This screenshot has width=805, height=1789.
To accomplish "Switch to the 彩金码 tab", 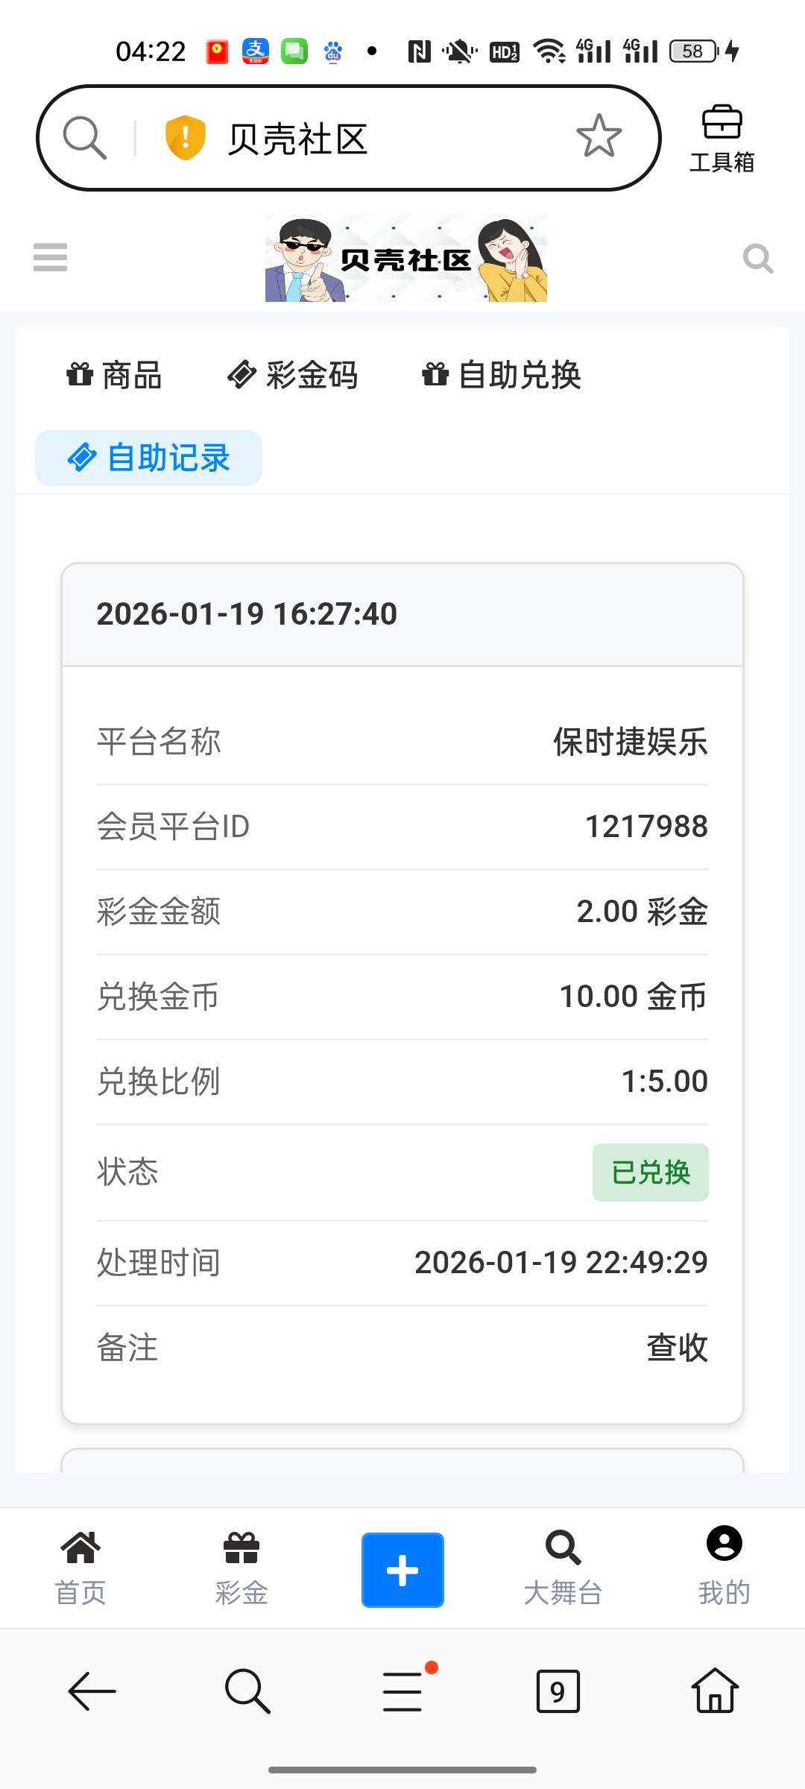I will point(293,375).
